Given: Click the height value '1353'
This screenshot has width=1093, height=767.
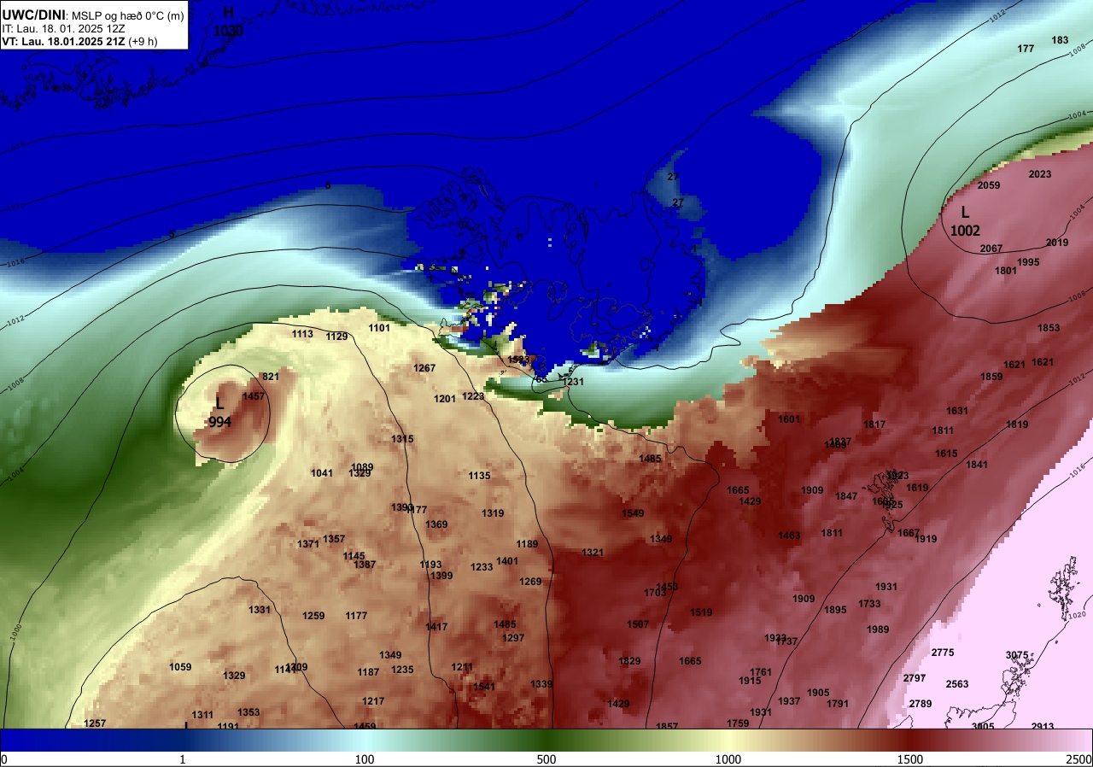Looking at the screenshot, I should (248, 712).
